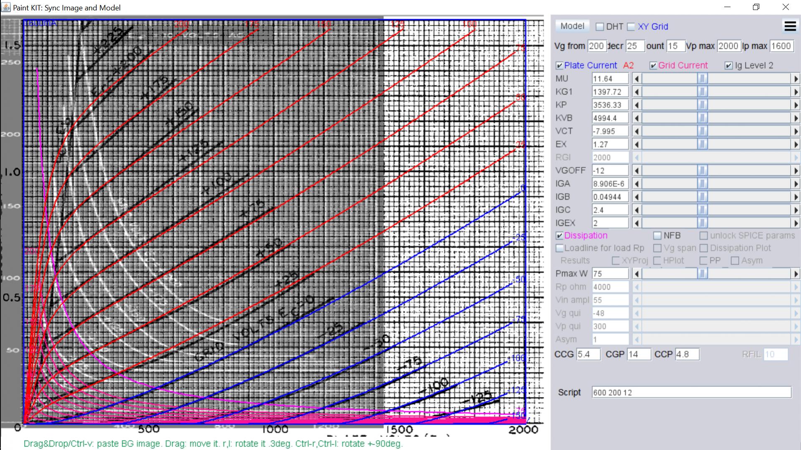Click the IGEX slider thumb
The image size is (801, 450).
pos(702,223)
